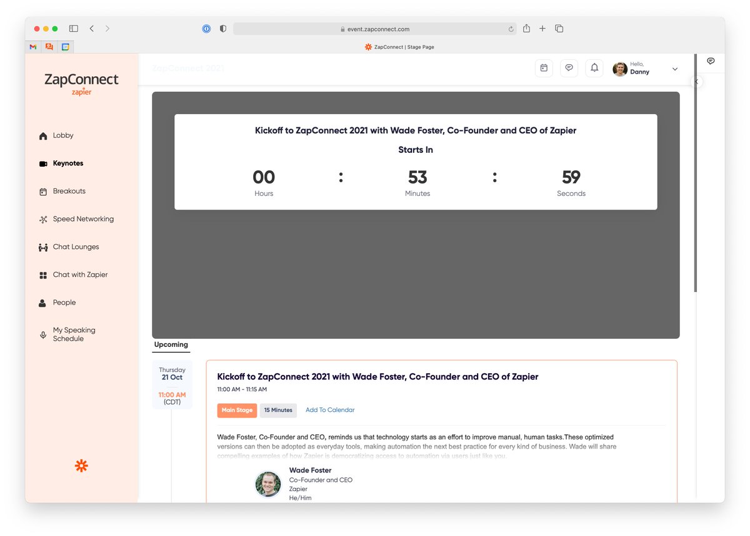Click the 1Password extension icon
This screenshot has width=750, height=536.
pyautogui.click(x=206, y=29)
